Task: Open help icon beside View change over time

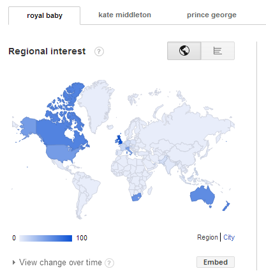Action: [x=109, y=263]
